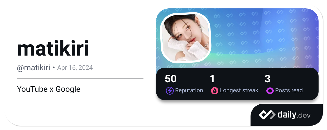Viewport: 327px width, 130px height.
Task: Select the Longest streak label
Action: [x=239, y=90]
